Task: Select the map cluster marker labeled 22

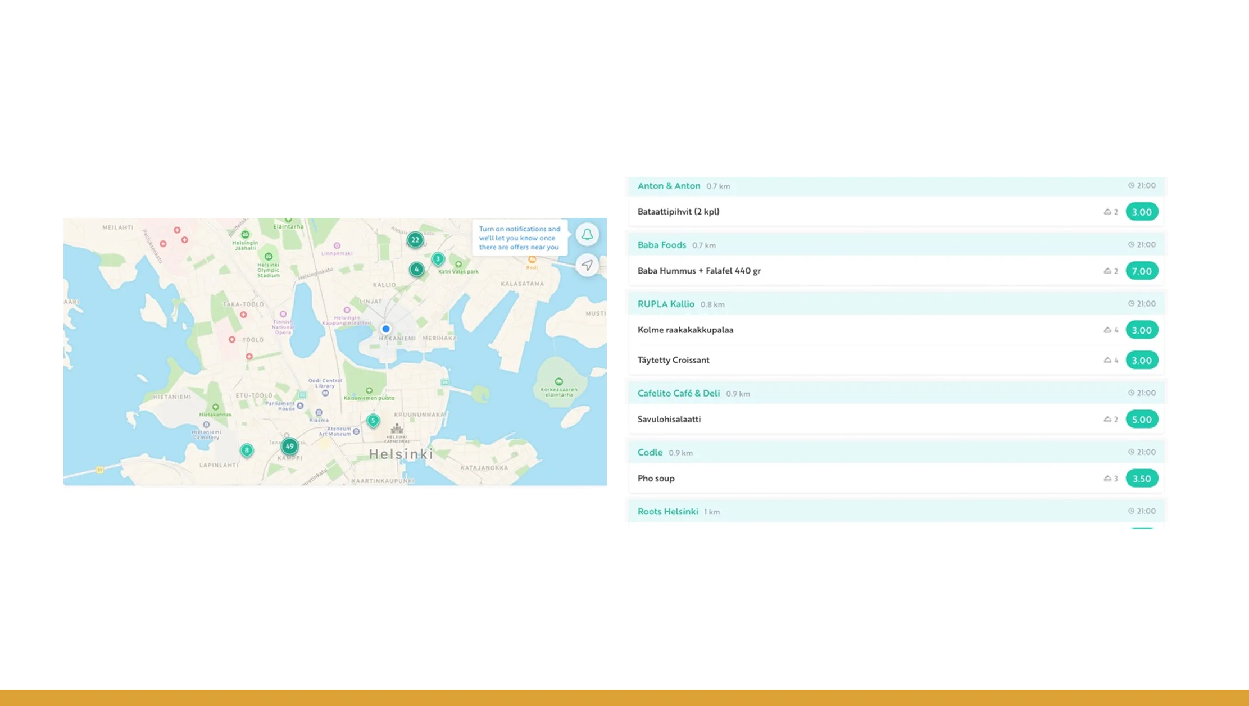Action: (415, 240)
